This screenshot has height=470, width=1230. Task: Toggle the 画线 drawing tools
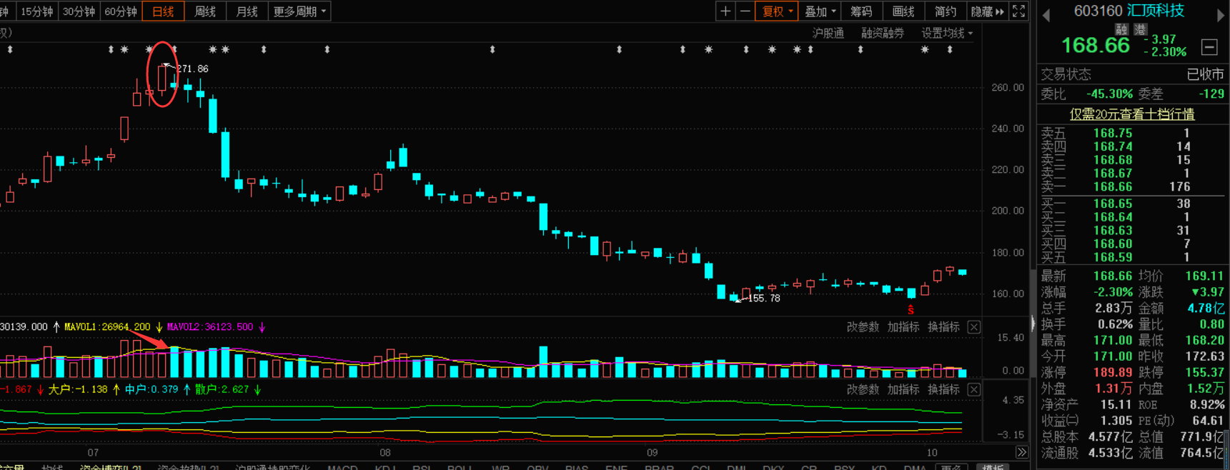coord(903,11)
